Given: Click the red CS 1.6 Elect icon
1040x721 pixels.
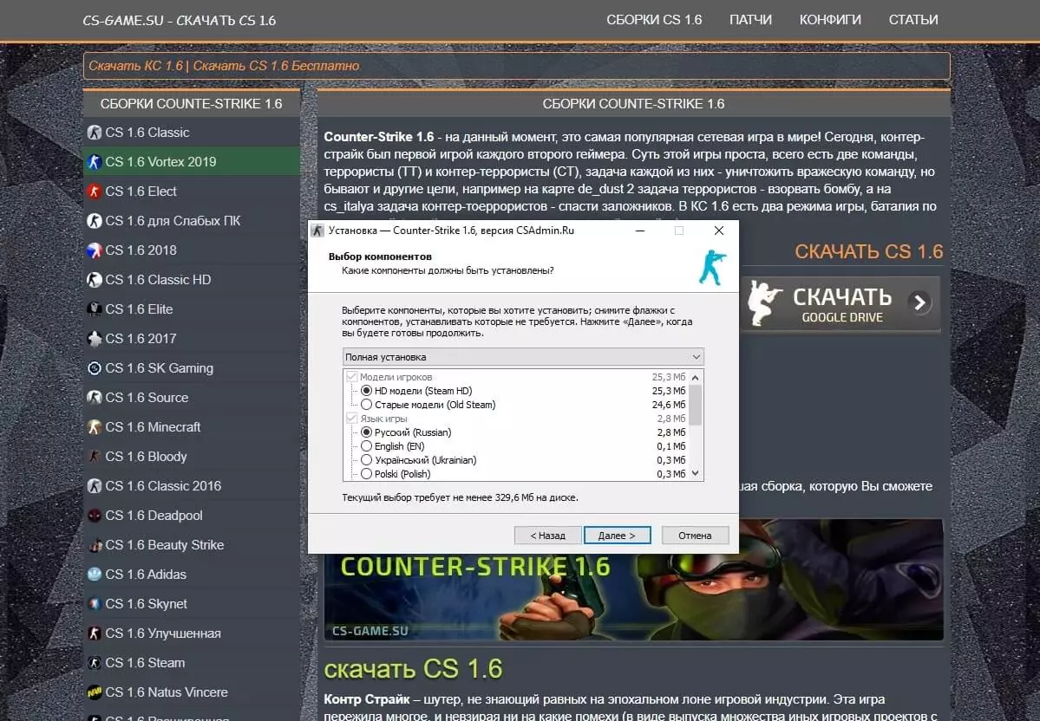Looking at the screenshot, I should point(95,192).
